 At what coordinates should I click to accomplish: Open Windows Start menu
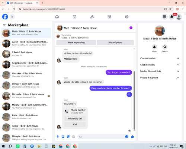tap(3, 146)
